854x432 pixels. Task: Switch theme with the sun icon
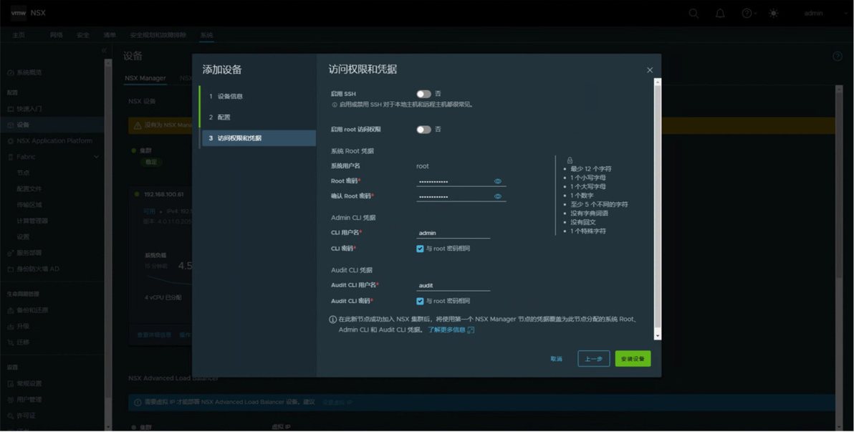pyautogui.click(x=773, y=13)
